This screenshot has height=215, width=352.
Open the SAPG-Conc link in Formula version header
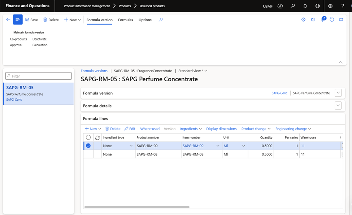tap(279, 93)
